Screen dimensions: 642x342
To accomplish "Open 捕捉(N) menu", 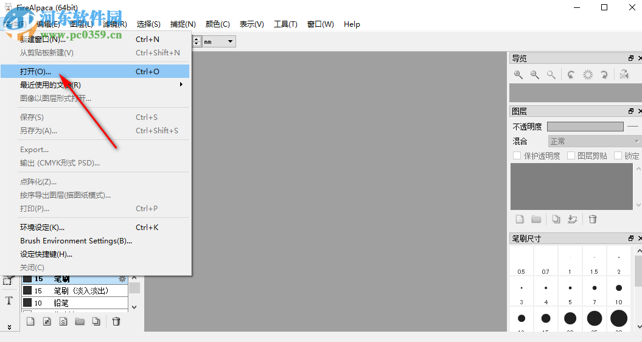I will (x=183, y=24).
